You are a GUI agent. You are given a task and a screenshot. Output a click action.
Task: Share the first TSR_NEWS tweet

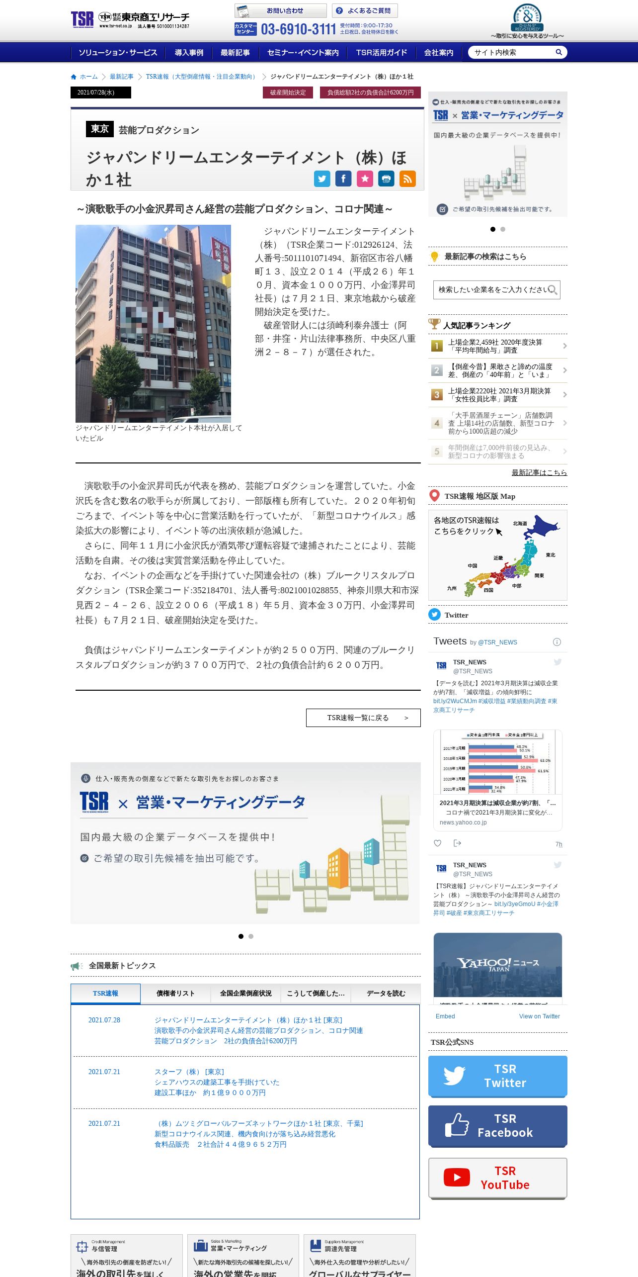click(x=457, y=843)
